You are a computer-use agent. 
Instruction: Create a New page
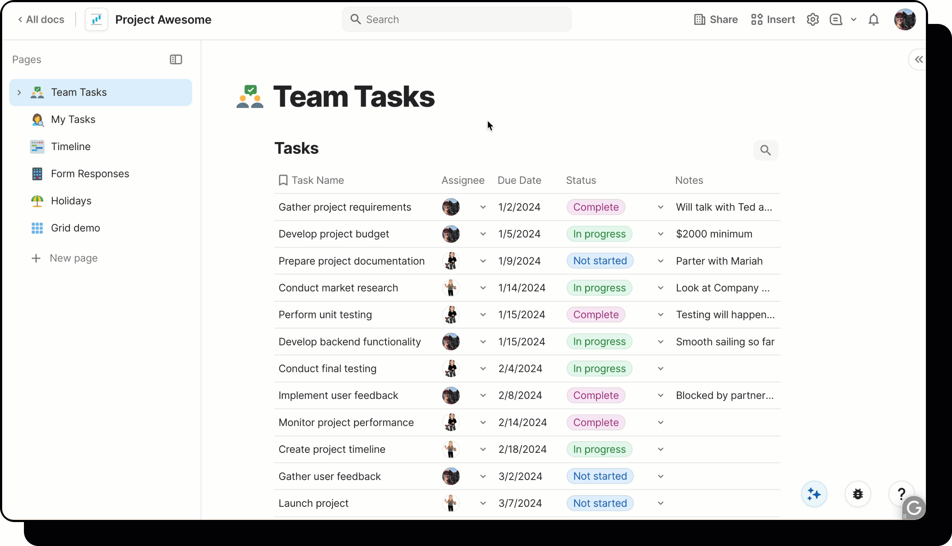click(x=74, y=258)
